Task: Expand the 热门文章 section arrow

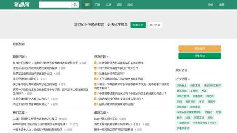Action: coord(26,113)
